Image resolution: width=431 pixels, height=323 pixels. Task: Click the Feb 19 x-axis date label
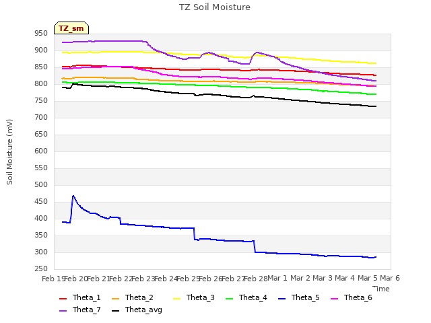(x=53, y=279)
